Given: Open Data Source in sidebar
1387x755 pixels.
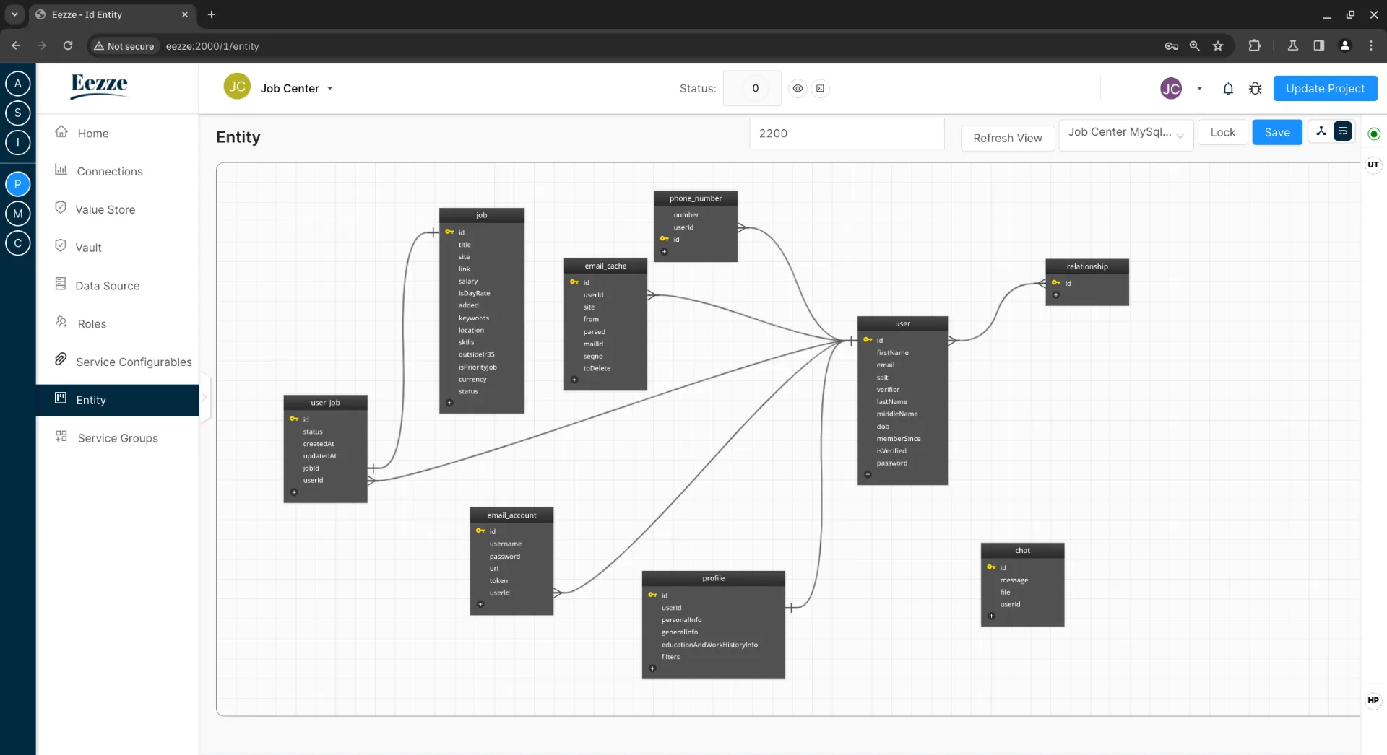Looking at the screenshot, I should click(108, 286).
